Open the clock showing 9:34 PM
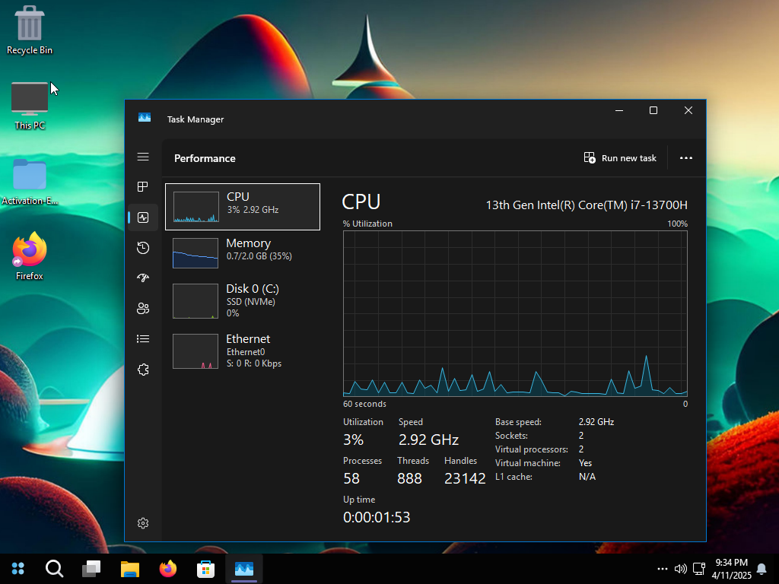 [x=731, y=569]
